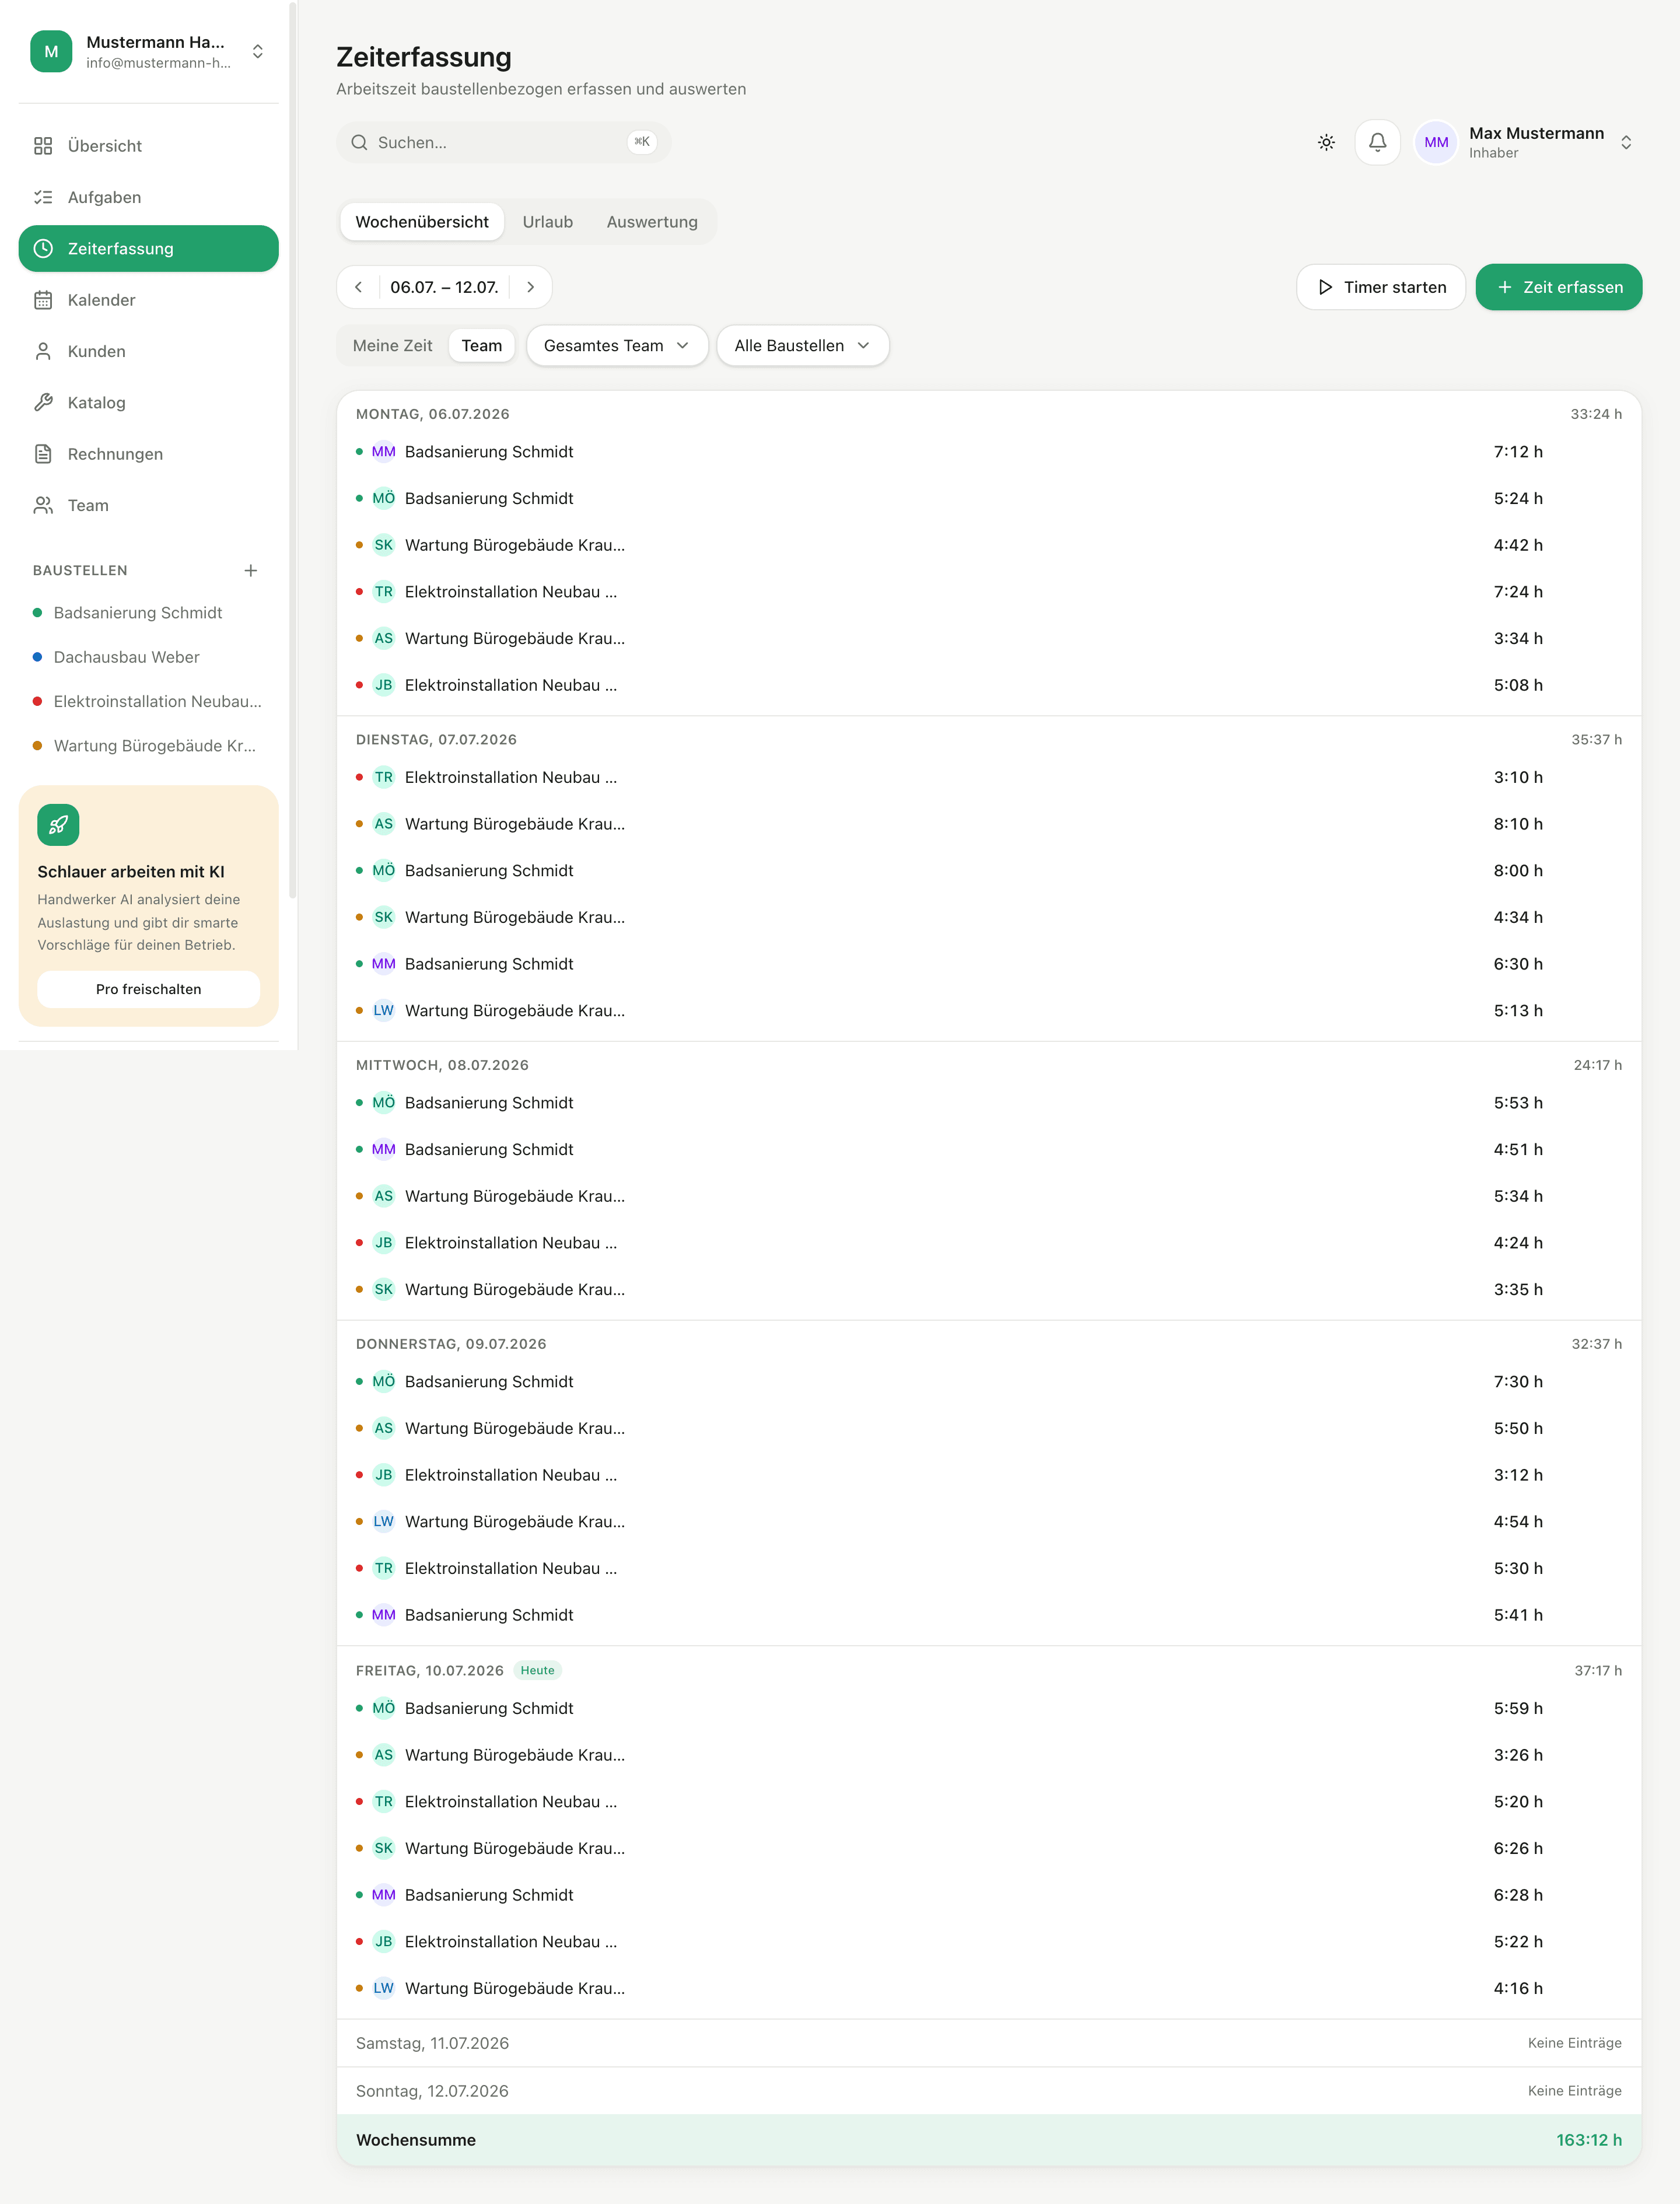Viewport: 1680px width, 2204px height.
Task: Select Monday TR Elektroinstallation 7:24 h entry
Action: (x=989, y=592)
